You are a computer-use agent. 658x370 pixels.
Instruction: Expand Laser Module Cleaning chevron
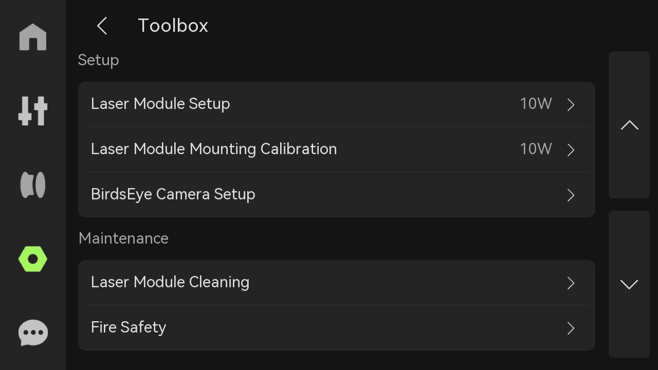(x=571, y=283)
